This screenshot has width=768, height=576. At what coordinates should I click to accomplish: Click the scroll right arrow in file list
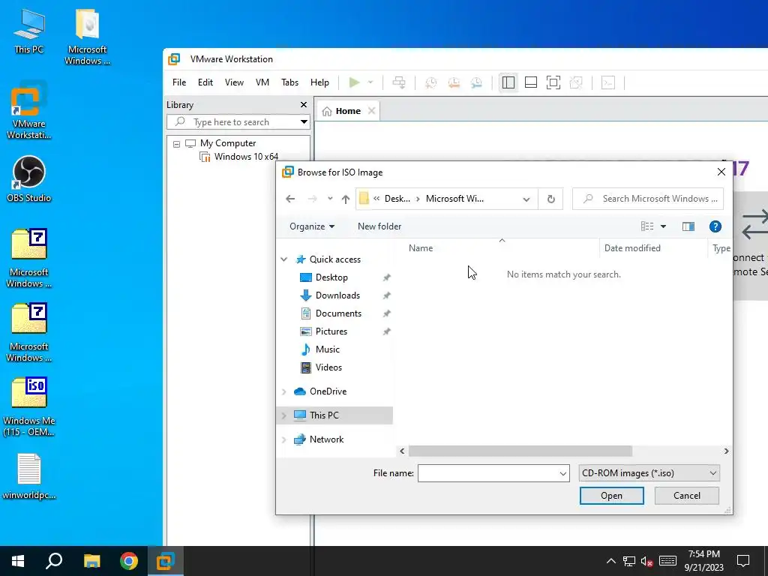pos(726,451)
